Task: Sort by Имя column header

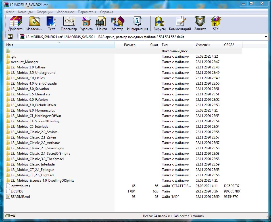Action: click(59, 45)
